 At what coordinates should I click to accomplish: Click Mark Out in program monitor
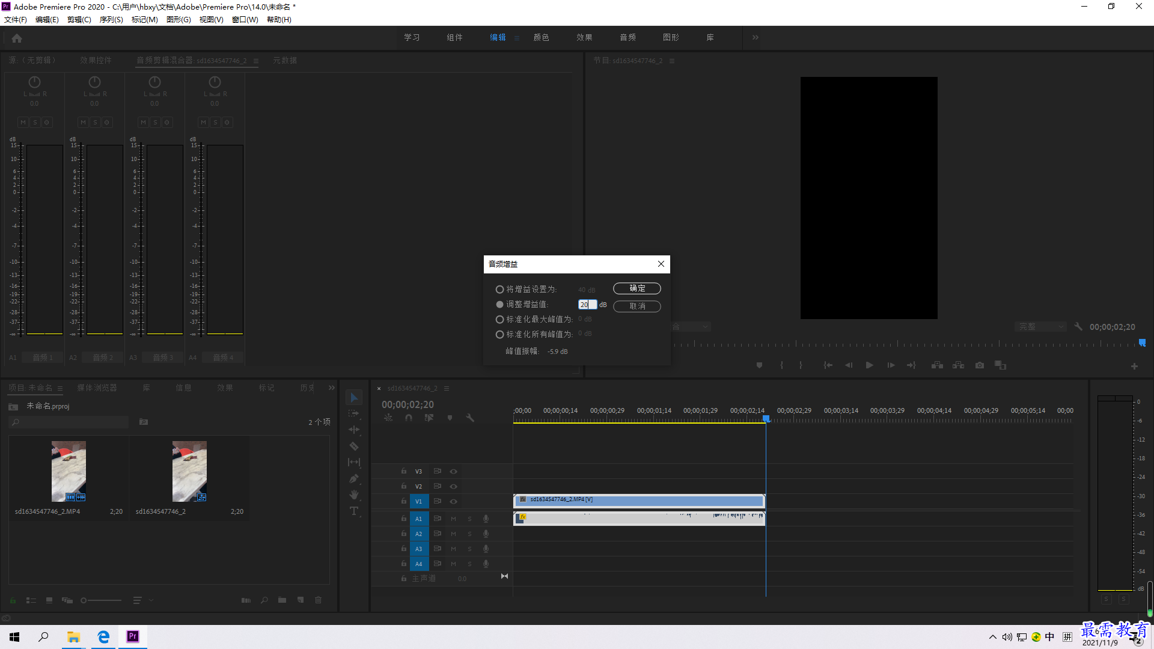[801, 365]
